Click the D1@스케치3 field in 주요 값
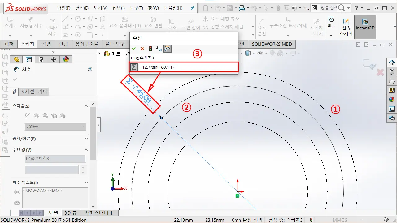Viewport: 397px width, 223px height. (55, 158)
